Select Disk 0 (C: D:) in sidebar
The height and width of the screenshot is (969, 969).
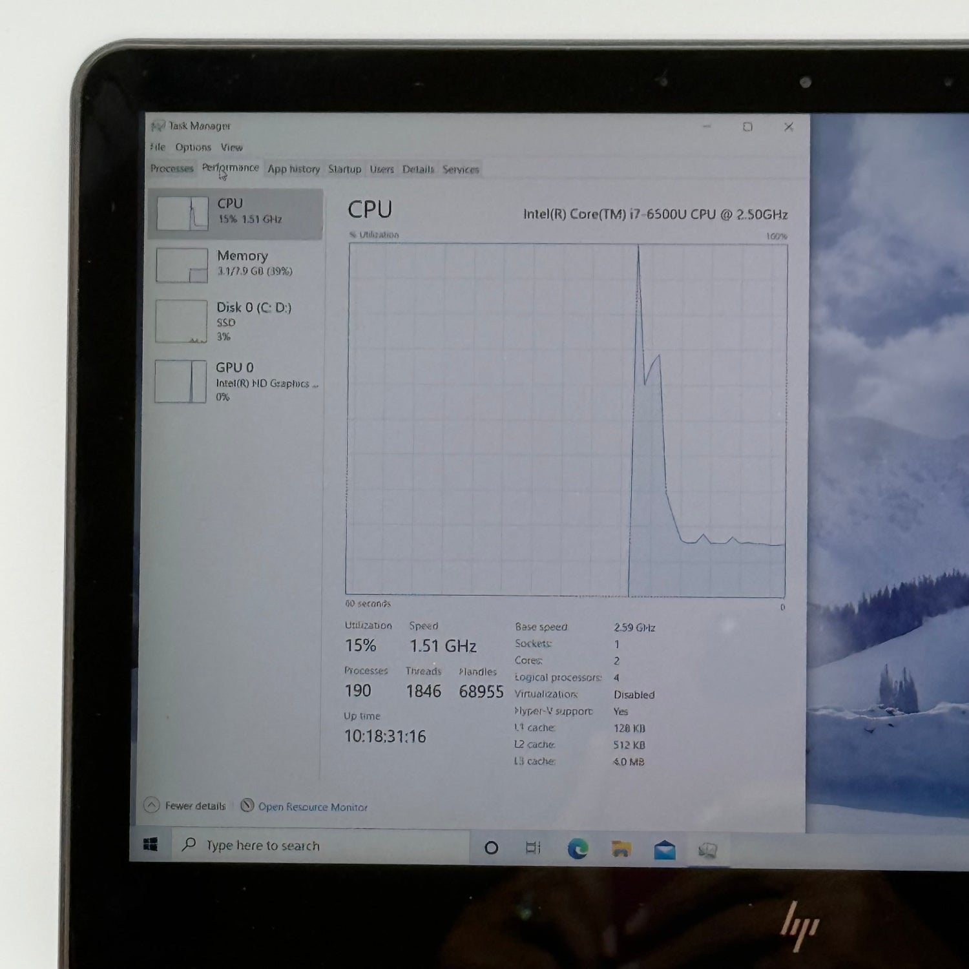click(x=236, y=321)
